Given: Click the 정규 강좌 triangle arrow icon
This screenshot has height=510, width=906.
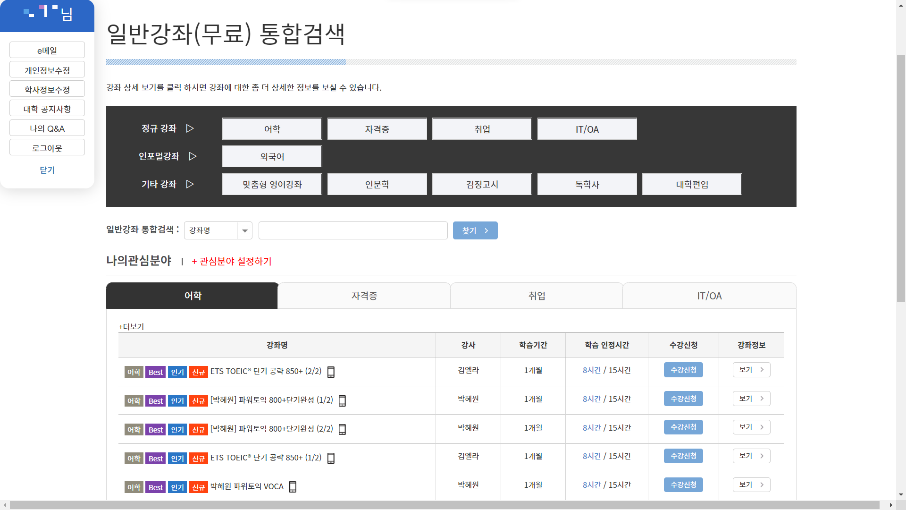Looking at the screenshot, I should tap(190, 128).
